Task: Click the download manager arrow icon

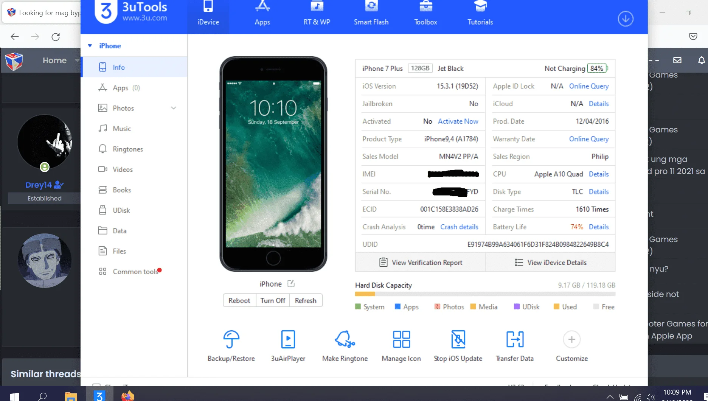Action: tap(626, 19)
